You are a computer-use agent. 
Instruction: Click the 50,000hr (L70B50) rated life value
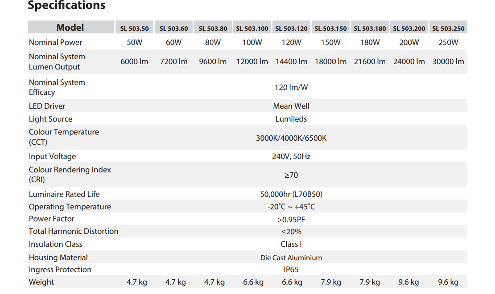pyautogui.click(x=291, y=194)
